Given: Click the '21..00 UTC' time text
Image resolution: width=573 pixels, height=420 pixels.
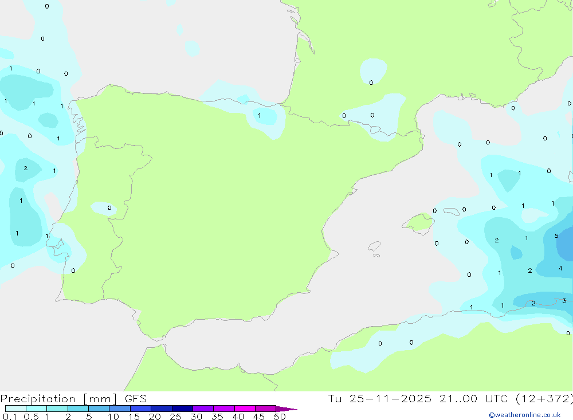Looking at the screenshot, I should point(474,399).
